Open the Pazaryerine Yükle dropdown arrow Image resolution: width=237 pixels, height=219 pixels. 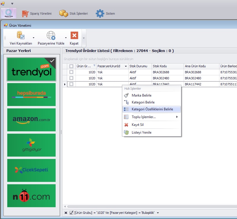(x=66, y=38)
